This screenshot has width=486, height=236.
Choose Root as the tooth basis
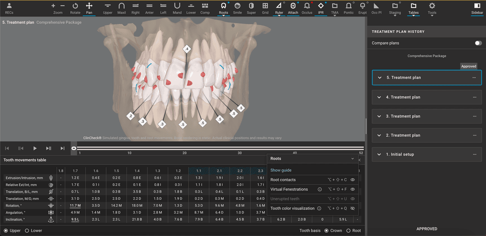pos(348,231)
